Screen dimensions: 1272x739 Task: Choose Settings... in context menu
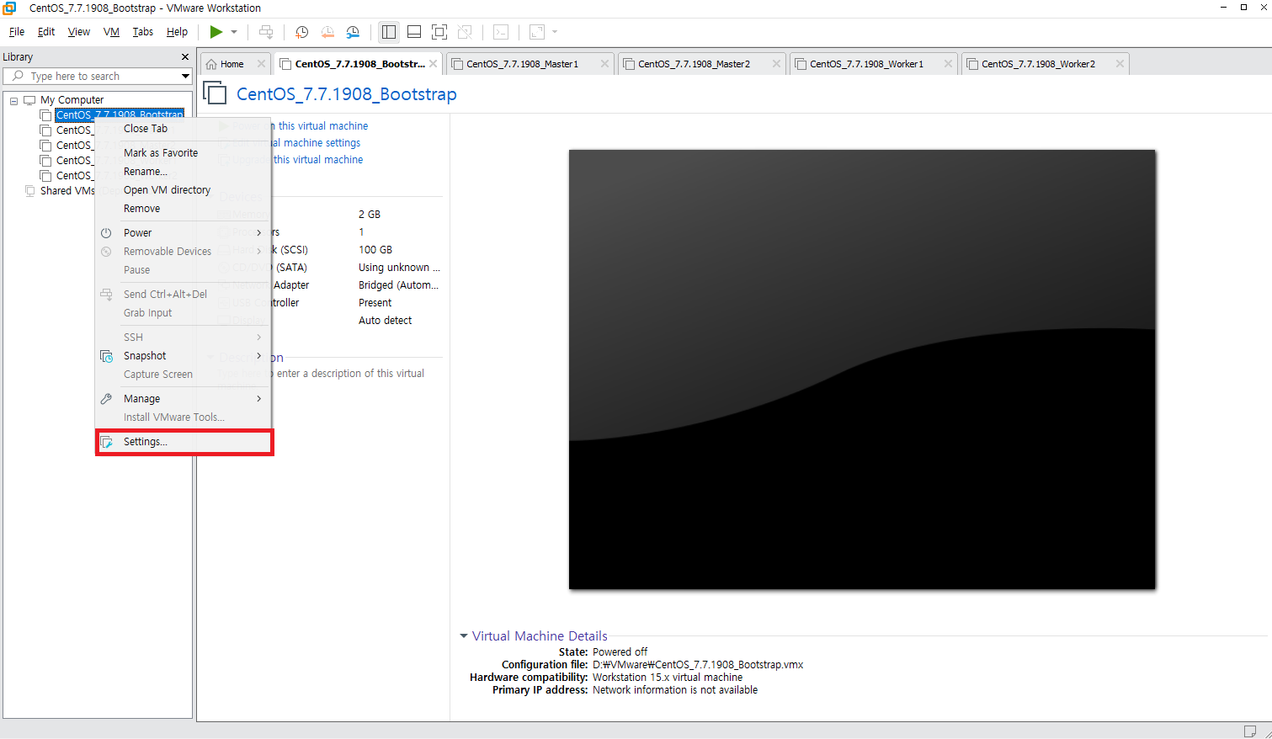184,442
